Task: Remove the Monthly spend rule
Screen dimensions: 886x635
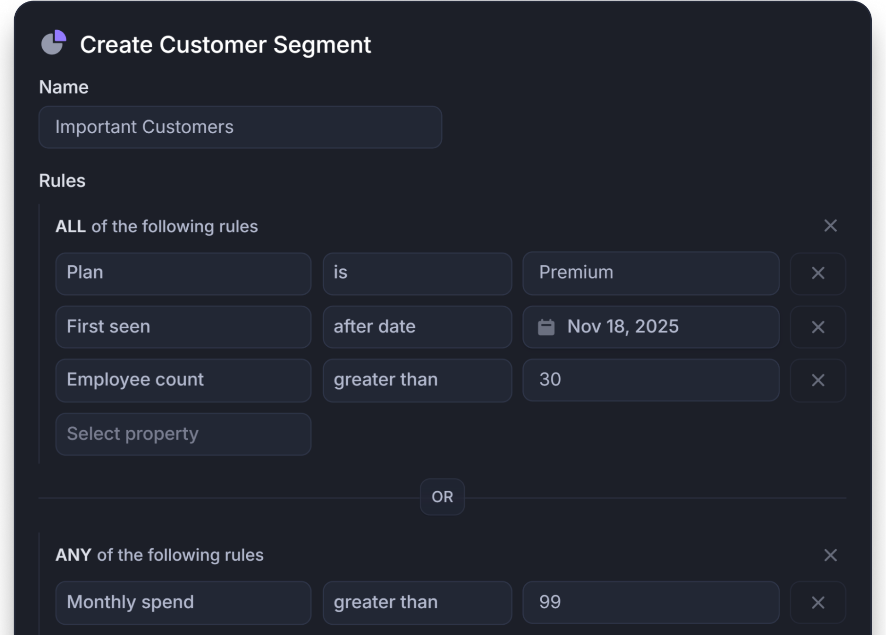Action: 818,603
